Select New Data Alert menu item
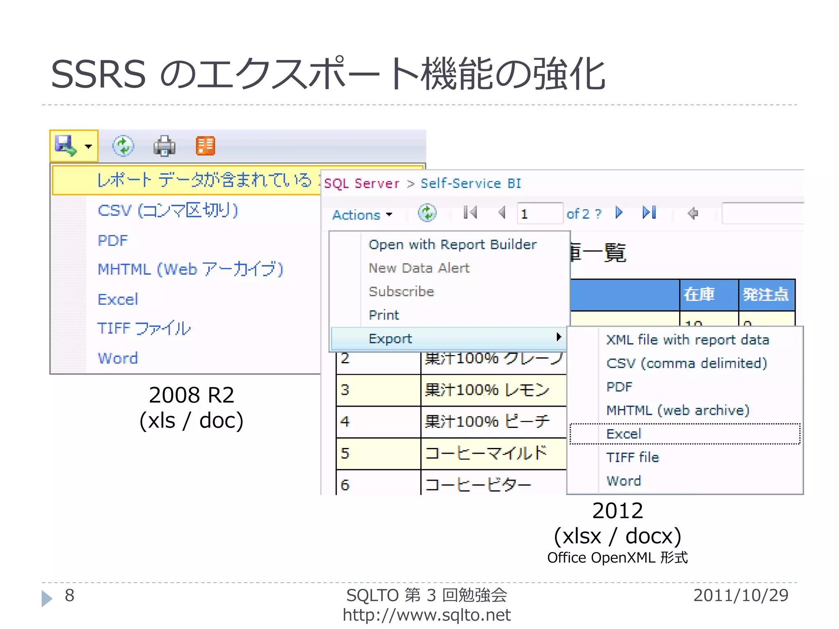This screenshot has height=629, width=839. (x=419, y=268)
